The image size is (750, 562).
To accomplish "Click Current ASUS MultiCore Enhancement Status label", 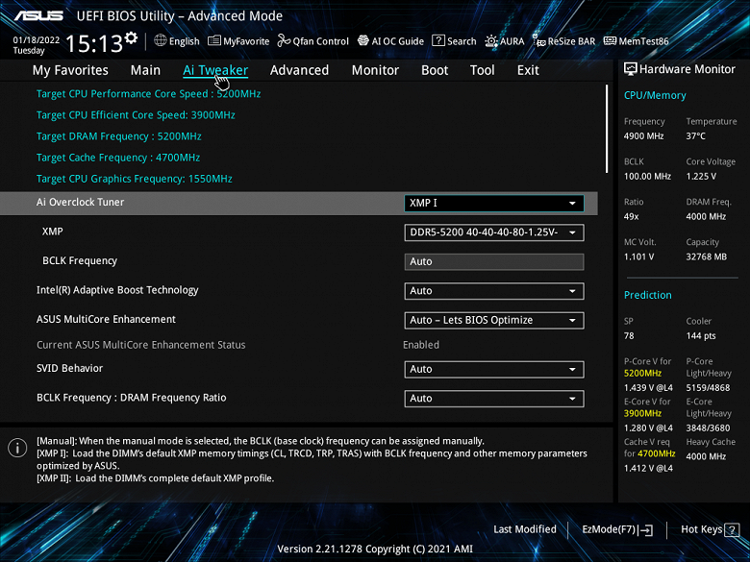I will (x=141, y=345).
